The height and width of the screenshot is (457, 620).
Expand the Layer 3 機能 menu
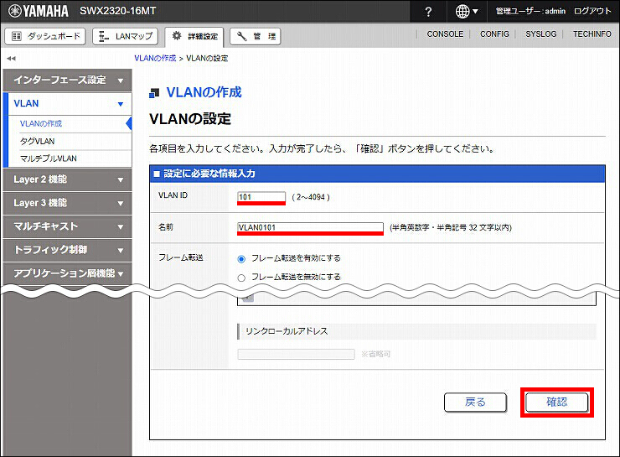(x=67, y=203)
